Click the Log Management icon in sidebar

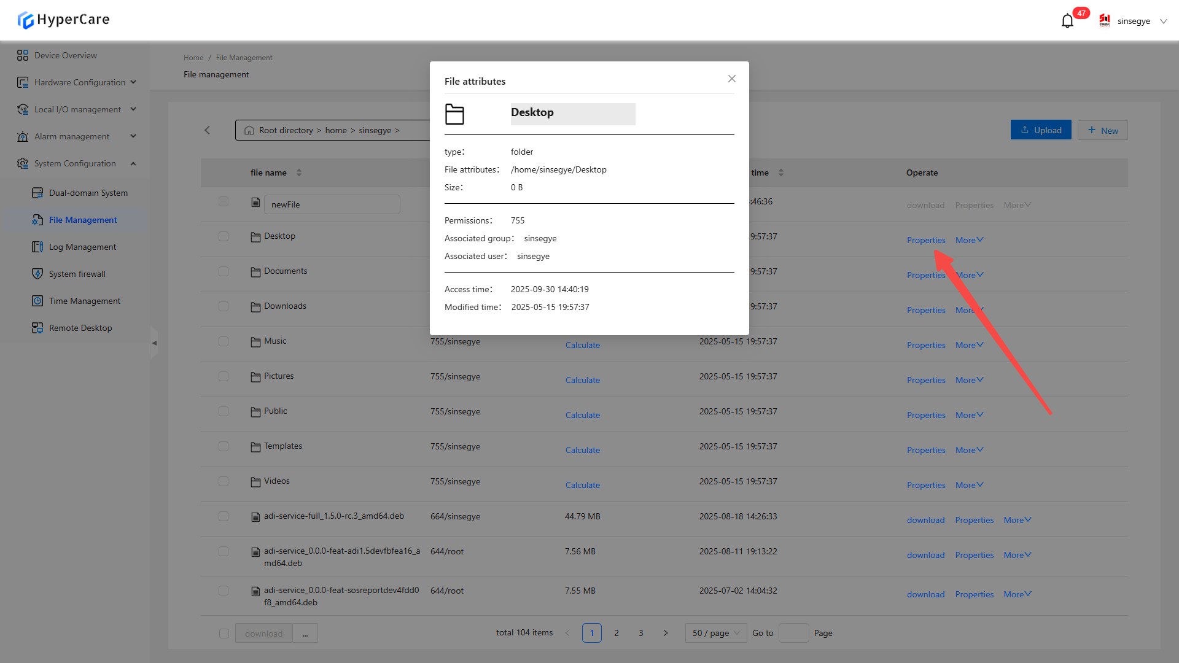point(37,247)
